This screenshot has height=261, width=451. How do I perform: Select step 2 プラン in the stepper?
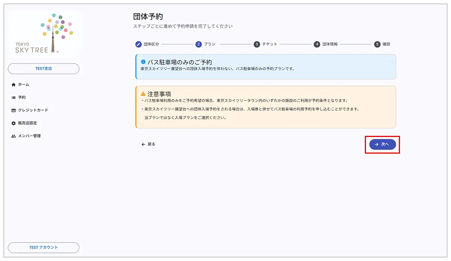point(199,44)
